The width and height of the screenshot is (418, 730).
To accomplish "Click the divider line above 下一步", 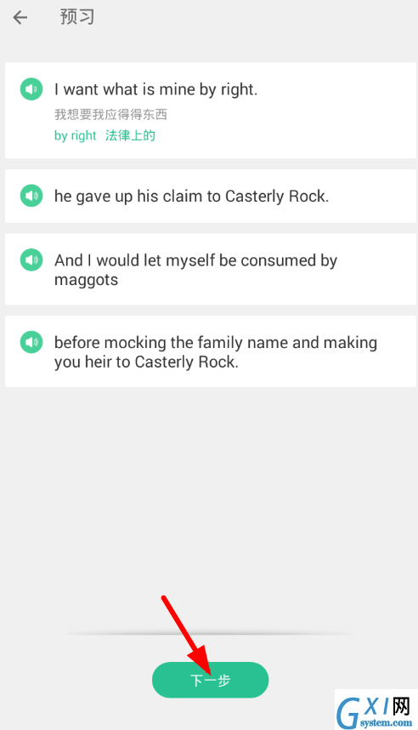I will tap(210, 634).
